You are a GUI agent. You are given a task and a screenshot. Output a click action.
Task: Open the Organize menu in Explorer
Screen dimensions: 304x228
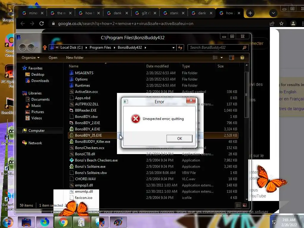click(x=31, y=58)
